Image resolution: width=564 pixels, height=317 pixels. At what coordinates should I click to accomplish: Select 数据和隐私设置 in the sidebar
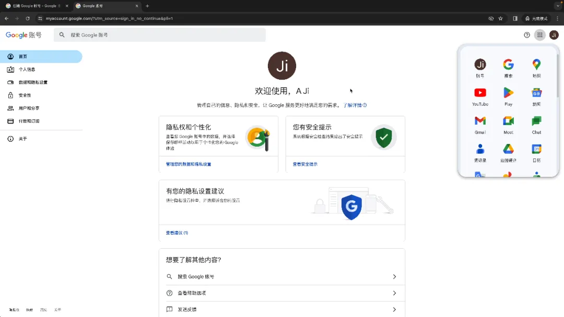pos(41,82)
